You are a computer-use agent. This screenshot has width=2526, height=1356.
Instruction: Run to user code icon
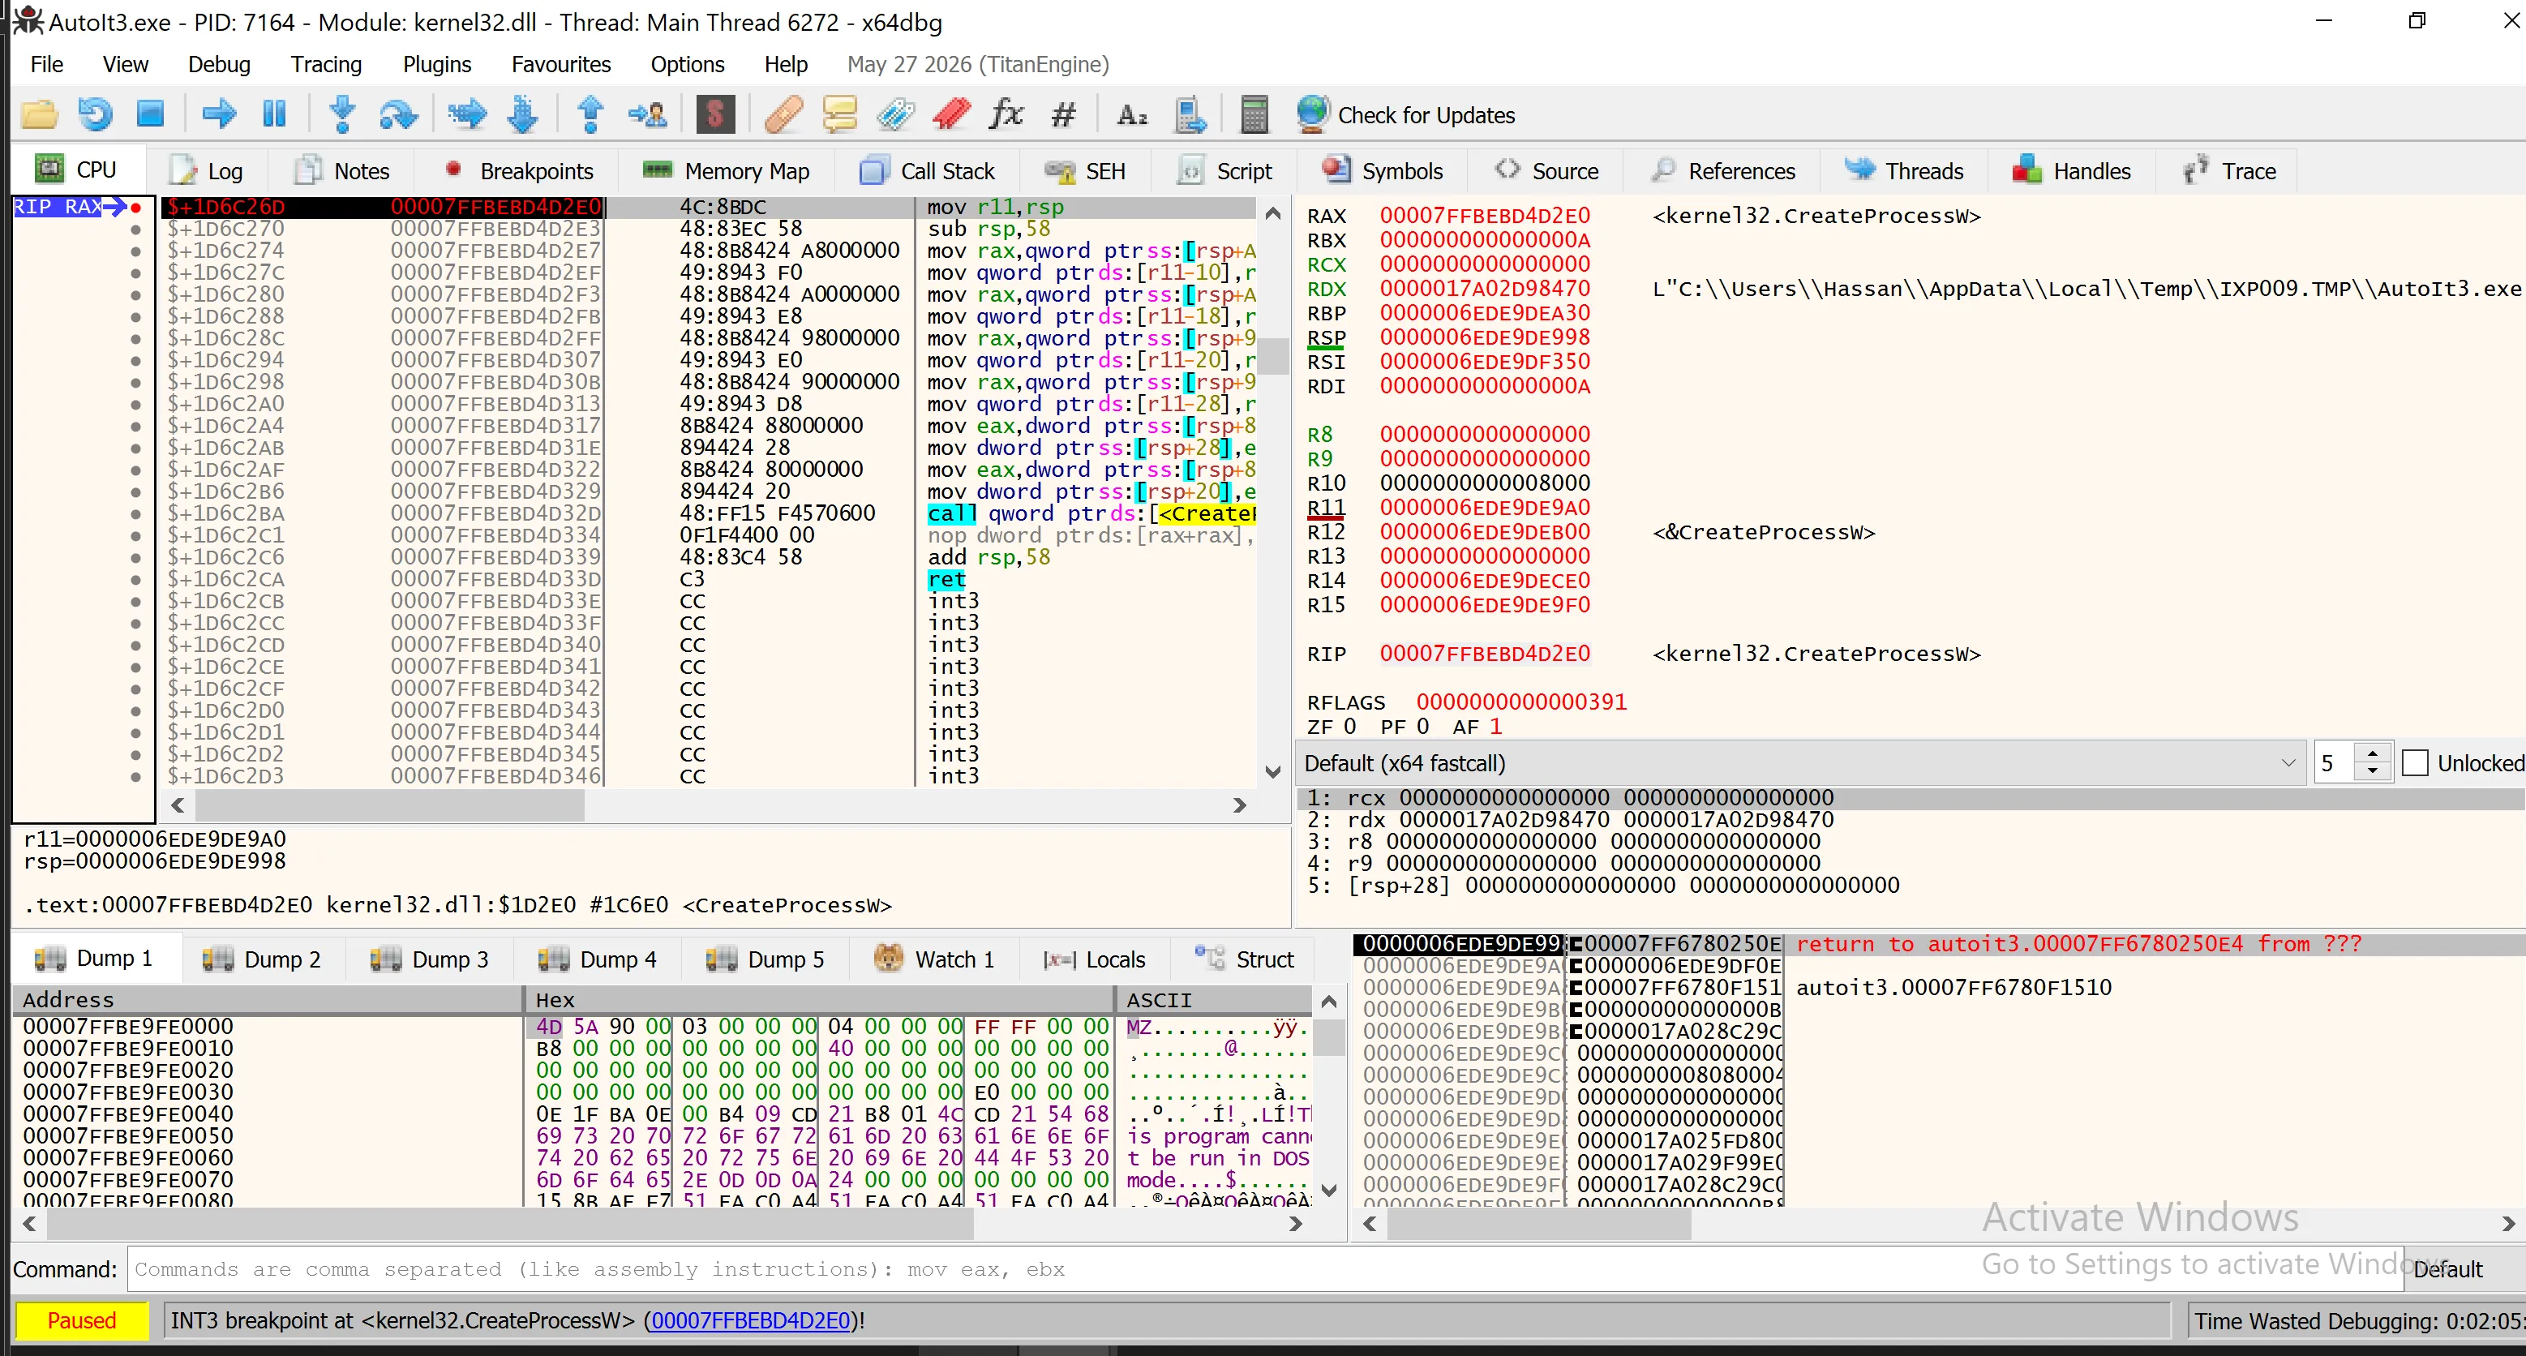tap(647, 114)
